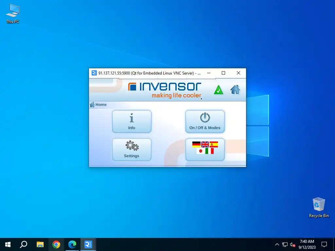Screen dimensions: 335x251
Task: Click the network tray icon
Action: pos(285,244)
